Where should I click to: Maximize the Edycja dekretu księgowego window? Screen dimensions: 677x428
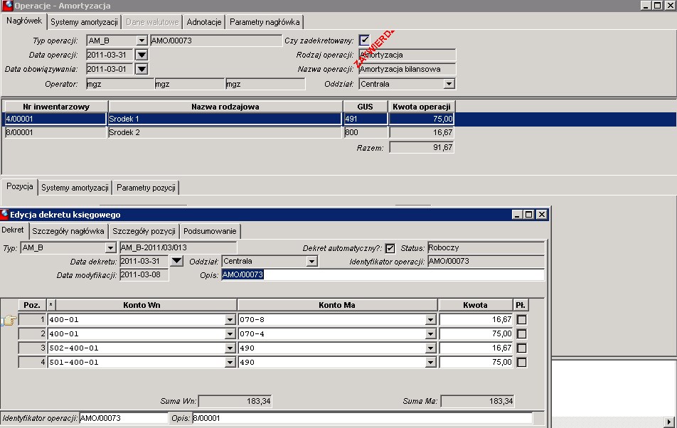tap(529, 215)
